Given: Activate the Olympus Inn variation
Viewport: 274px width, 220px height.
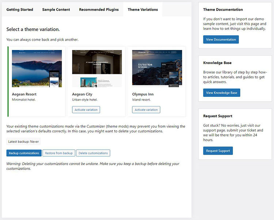Looking at the screenshot, I should [146, 110].
